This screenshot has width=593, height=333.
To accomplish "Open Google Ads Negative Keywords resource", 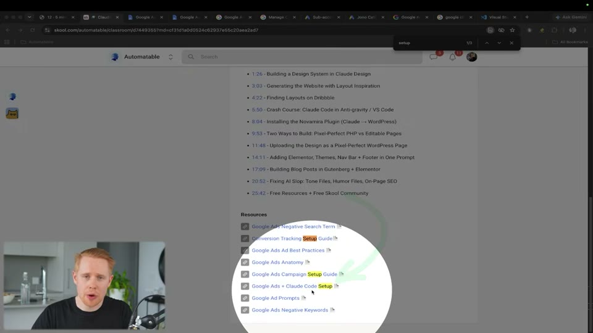I will click(290, 310).
